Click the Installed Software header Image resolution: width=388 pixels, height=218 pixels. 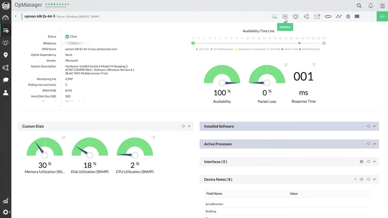tap(289, 126)
